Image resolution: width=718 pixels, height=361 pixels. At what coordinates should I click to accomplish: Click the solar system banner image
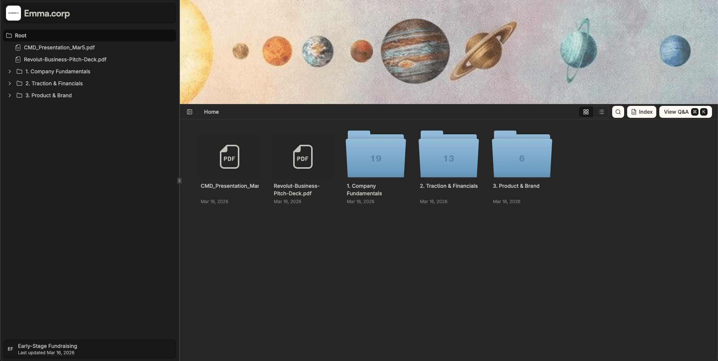tap(449, 52)
